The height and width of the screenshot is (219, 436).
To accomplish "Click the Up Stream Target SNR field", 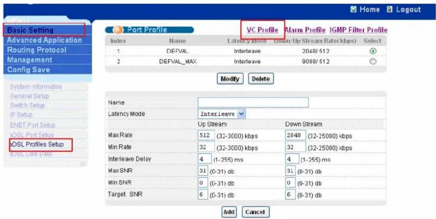I will pyautogui.click(x=203, y=195).
